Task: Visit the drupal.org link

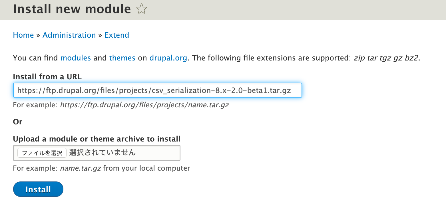Action: click(168, 58)
